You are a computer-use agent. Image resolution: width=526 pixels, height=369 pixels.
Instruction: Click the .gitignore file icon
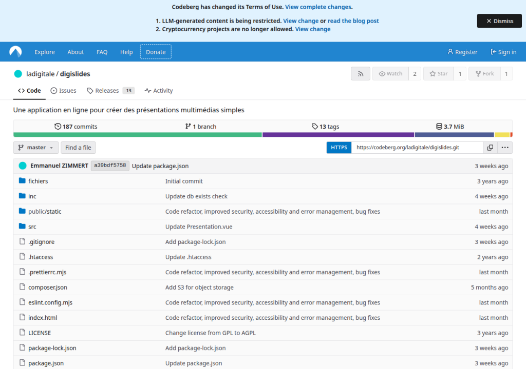[22, 241]
